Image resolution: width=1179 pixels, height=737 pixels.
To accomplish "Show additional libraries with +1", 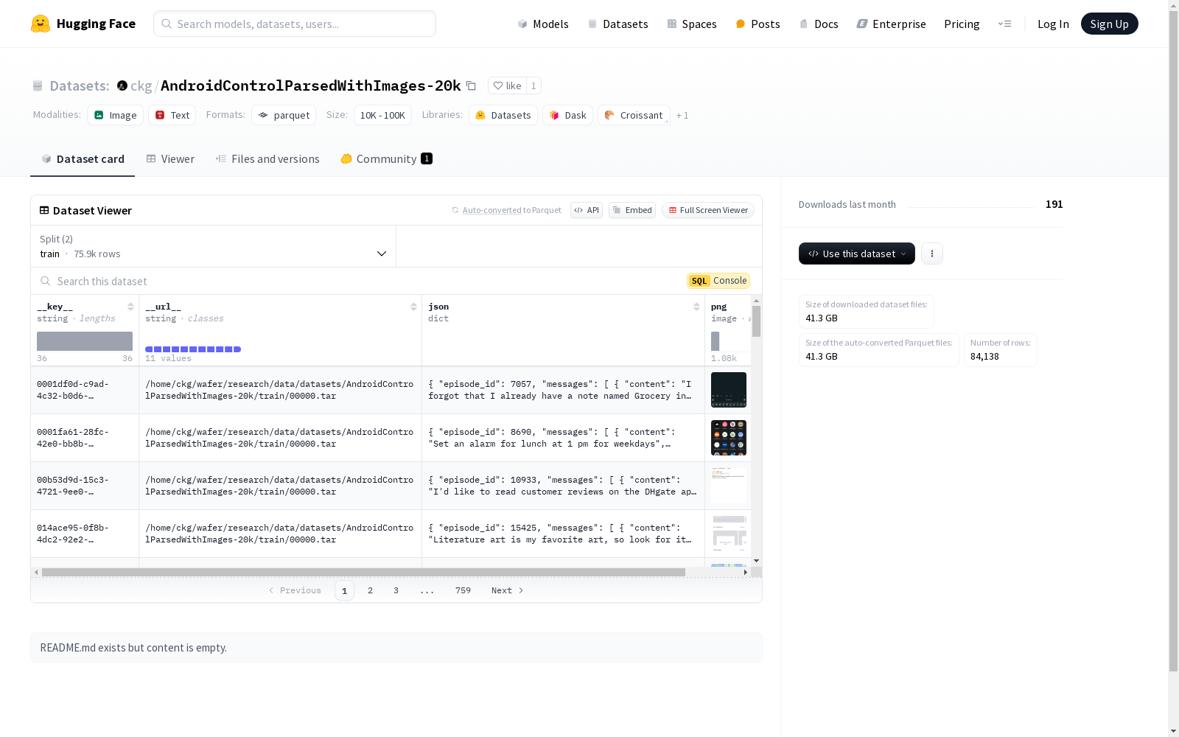I will click(x=682, y=115).
